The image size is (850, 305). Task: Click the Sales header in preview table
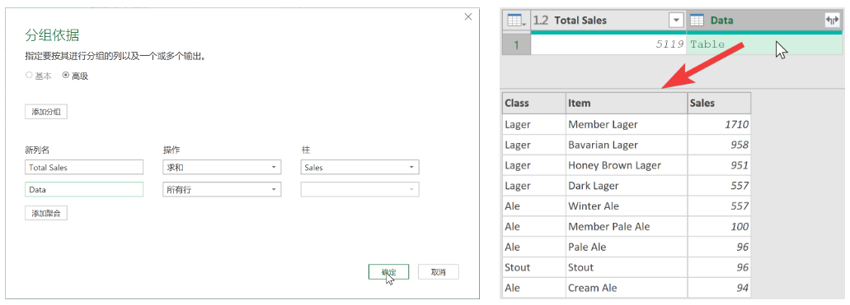coord(720,103)
